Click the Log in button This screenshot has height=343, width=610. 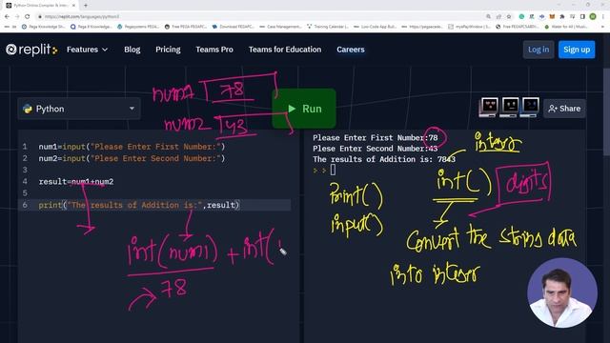(539, 50)
